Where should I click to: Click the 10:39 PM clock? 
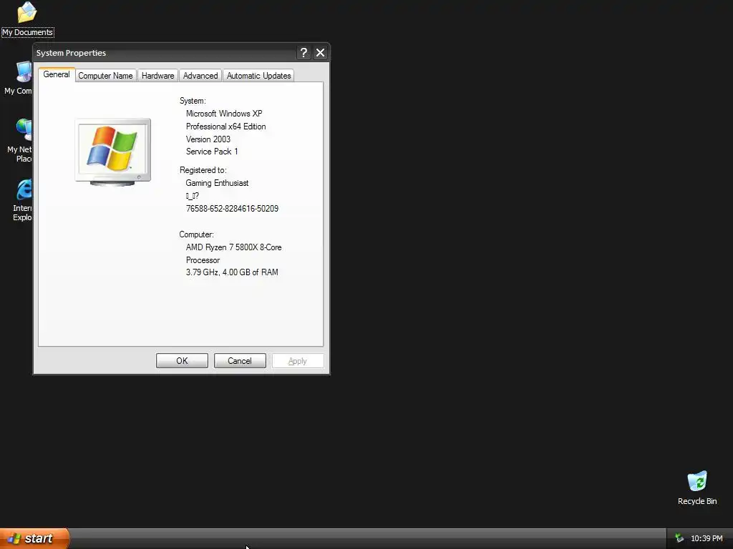point(707,538)
